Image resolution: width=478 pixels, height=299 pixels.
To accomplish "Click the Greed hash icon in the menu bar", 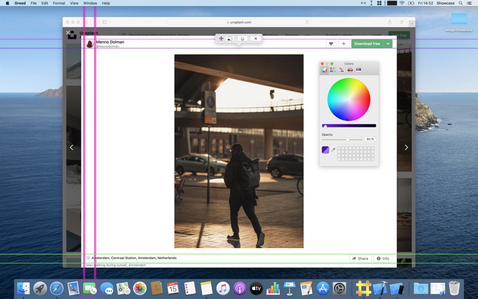I will (379, 3).
